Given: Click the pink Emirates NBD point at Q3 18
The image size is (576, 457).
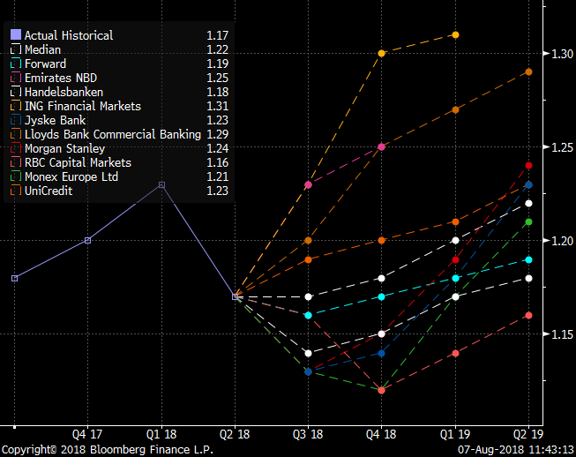Looking at the screenshot, I should pos(308,184).
